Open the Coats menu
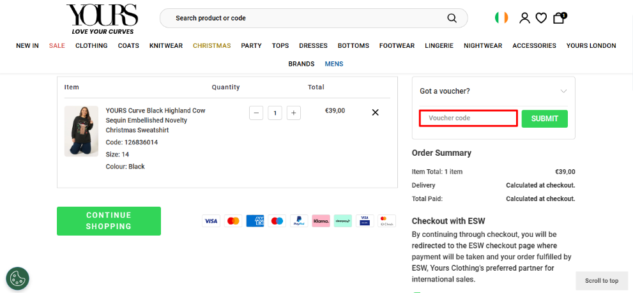The width and height of the screenshot is (633, 293). [128, 45]
